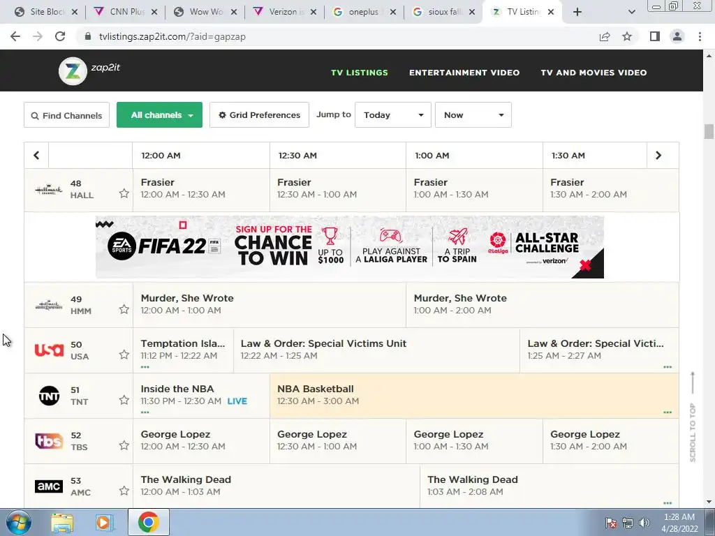Click Scroll To Top link
Image resolution: width=715 pixels, height=536 pixels.
[693, 417]
